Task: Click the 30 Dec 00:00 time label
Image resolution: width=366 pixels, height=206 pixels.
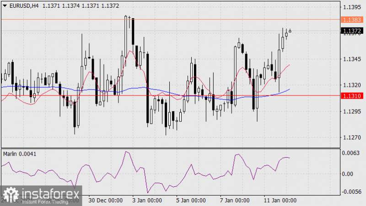Action: [x=106, y=201]
